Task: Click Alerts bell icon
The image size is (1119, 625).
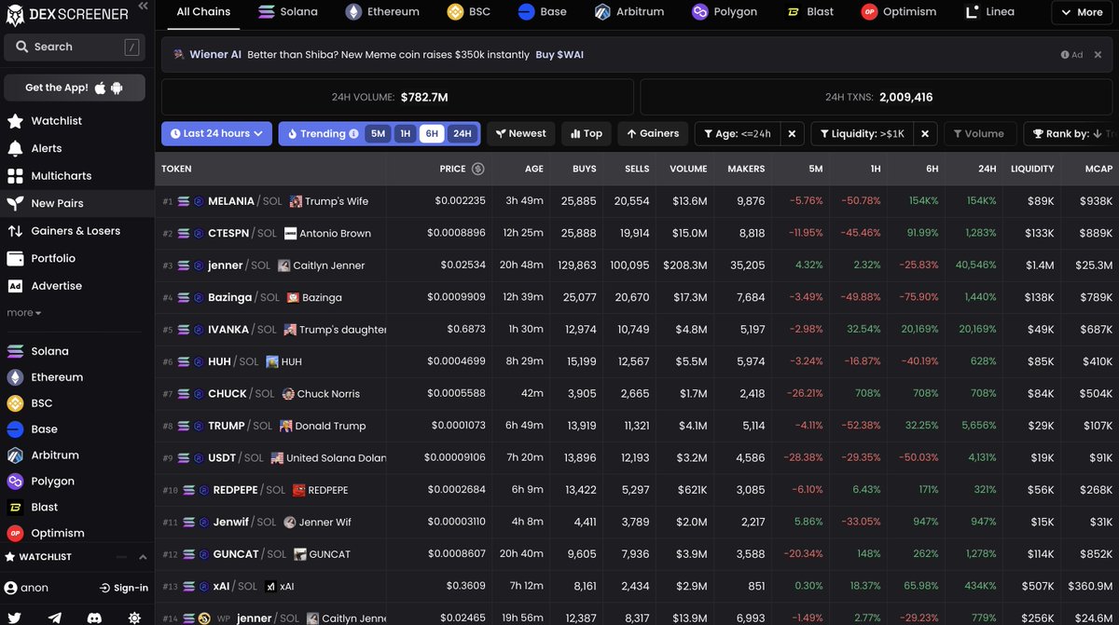Action: coord(15,148)
